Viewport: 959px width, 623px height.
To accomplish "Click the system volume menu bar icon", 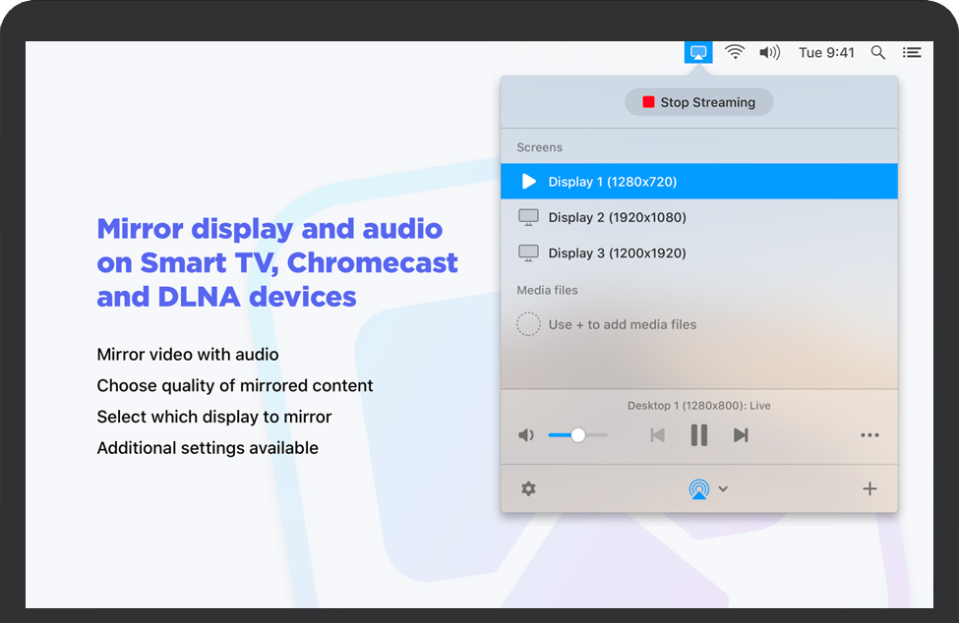I will pos(769,52).
